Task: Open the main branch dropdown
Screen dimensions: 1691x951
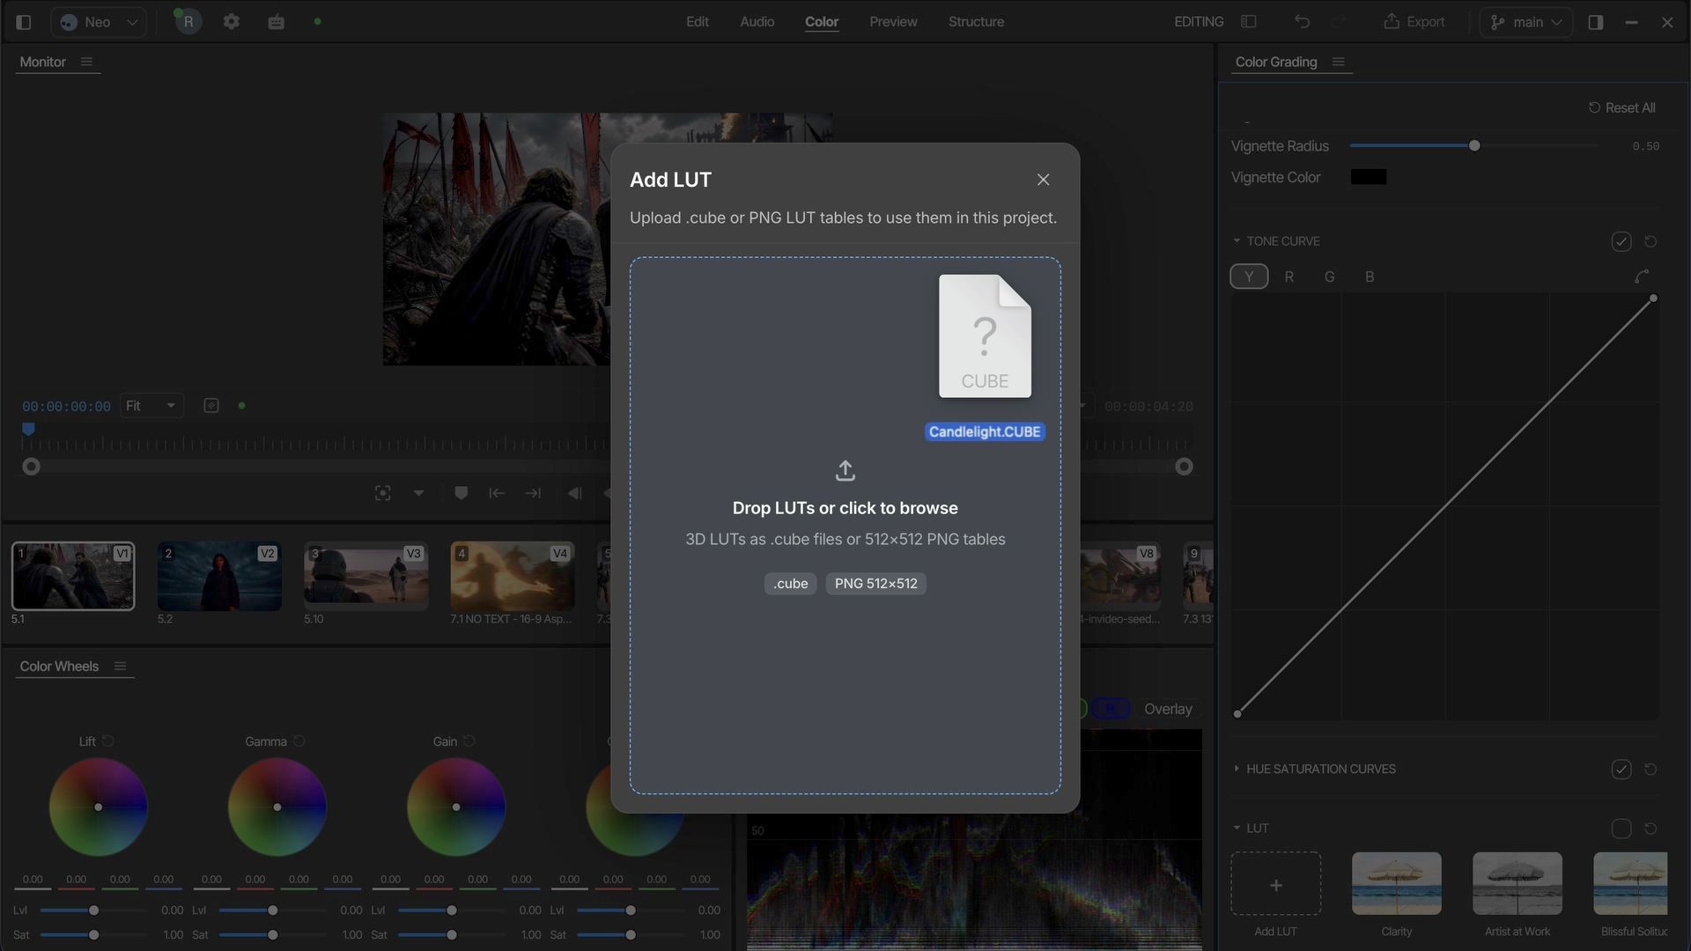Action: pyautogui.click(x=1526, y=22)
